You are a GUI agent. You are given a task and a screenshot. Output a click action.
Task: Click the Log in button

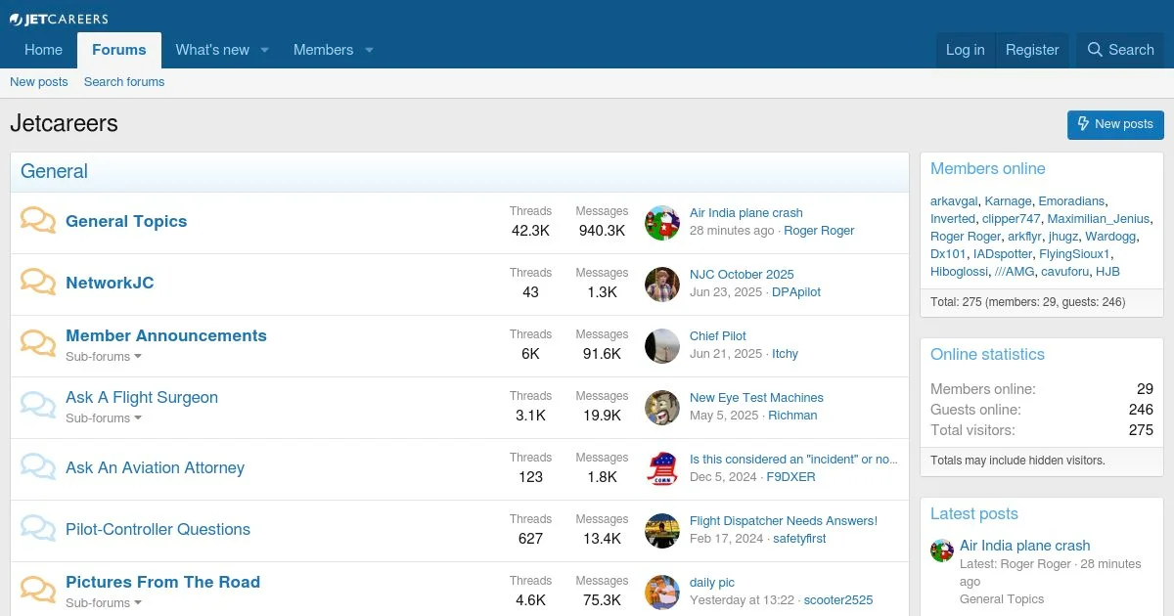point(966,50)
